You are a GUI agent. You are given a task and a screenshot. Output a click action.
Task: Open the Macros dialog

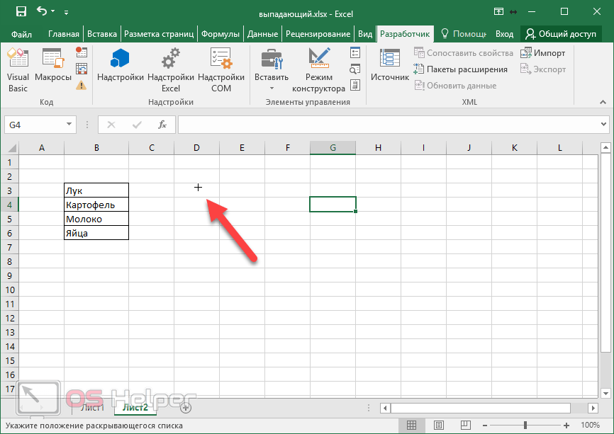point(53,66)
